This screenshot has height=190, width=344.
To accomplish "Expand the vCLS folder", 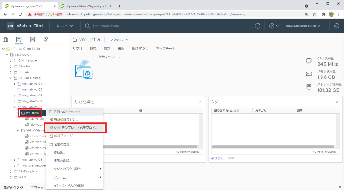I will pos(11,177).
